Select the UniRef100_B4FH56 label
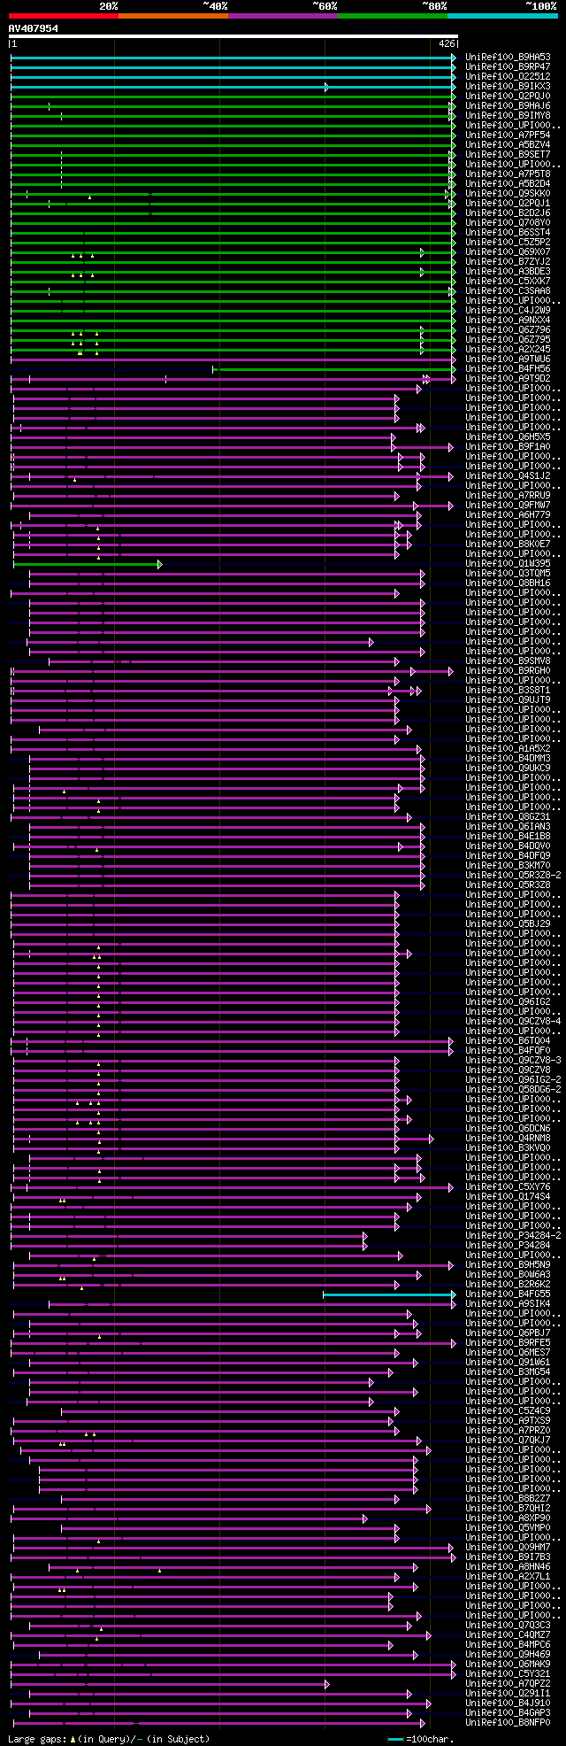Viewport: 566px width, 1746px height. (x=508, y=369)
